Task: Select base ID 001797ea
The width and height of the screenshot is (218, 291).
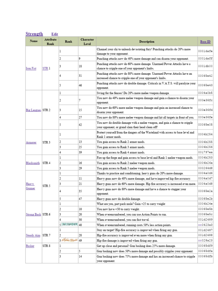Action: click(206, 152)
